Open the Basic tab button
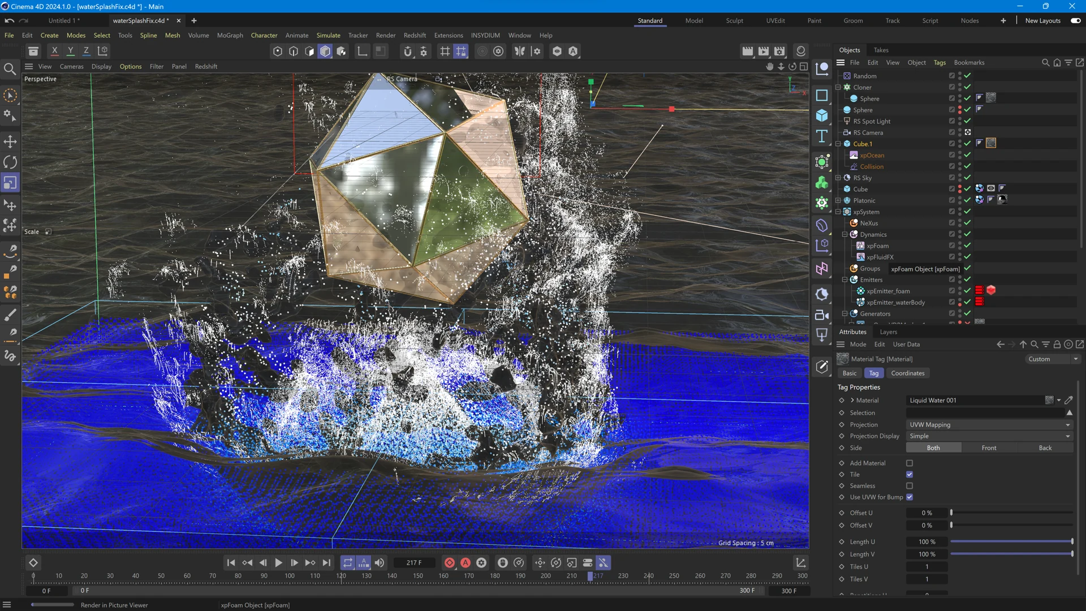Viewport: 1086px width, 611px height. (x=850, y=373)
